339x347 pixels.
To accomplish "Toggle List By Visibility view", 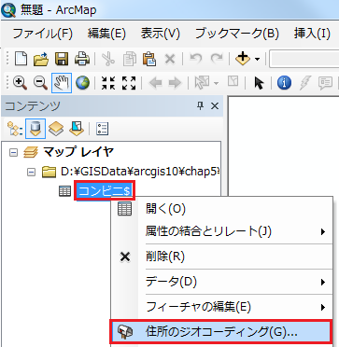I will coord(56,128).
